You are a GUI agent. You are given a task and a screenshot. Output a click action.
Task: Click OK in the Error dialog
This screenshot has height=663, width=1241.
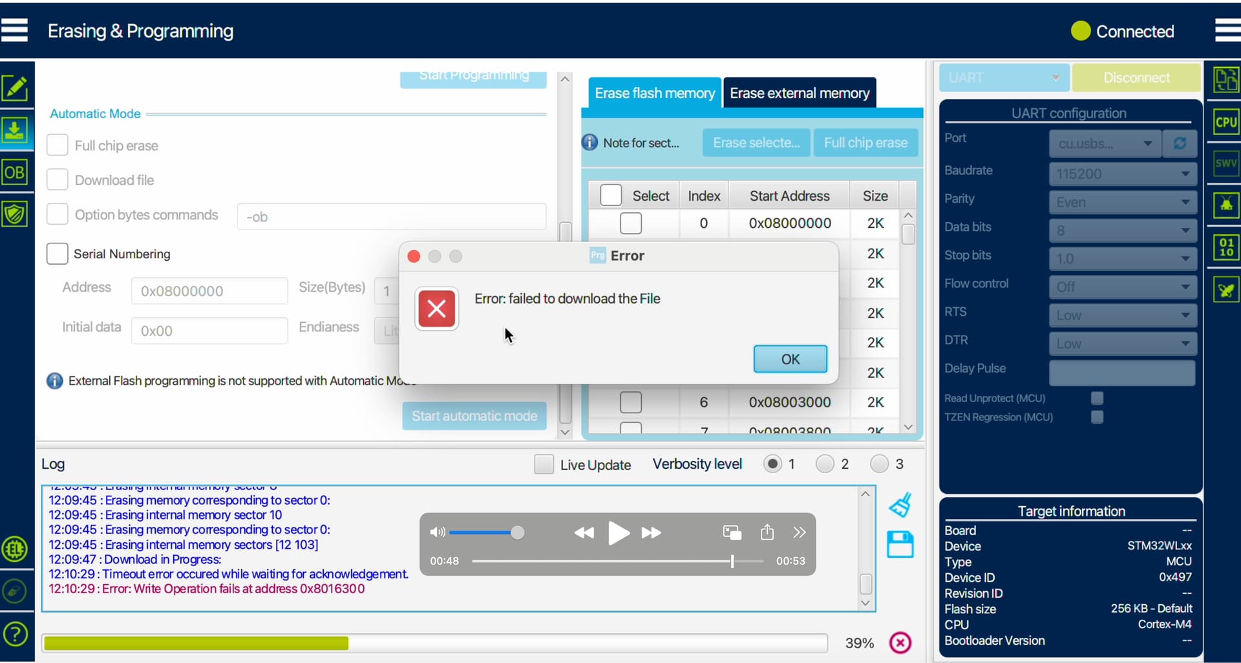[790, 359]
